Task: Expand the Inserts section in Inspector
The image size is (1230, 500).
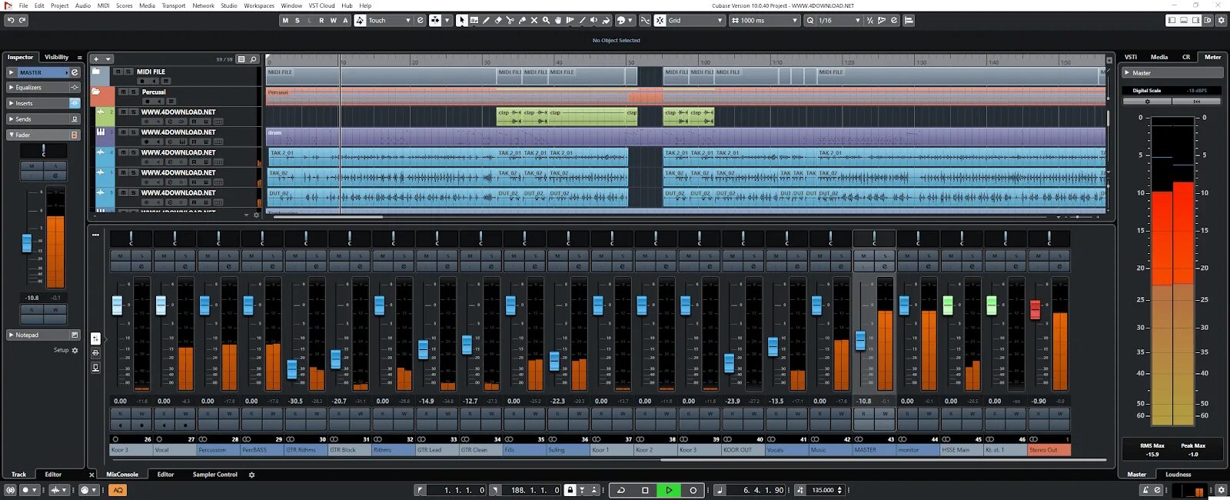Action: 43,103
